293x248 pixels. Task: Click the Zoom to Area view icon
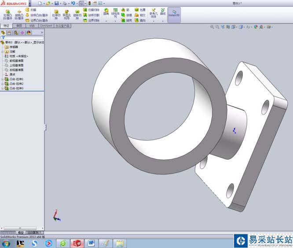click(217, 27)
